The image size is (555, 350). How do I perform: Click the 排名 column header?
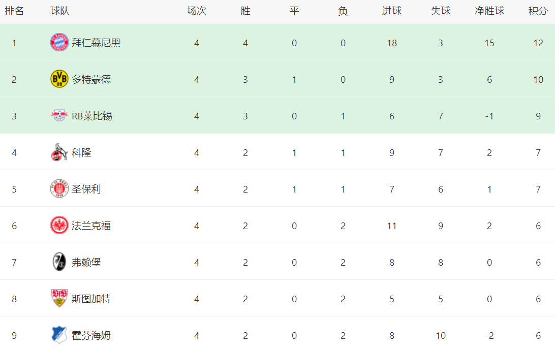[x=14, y=11]
